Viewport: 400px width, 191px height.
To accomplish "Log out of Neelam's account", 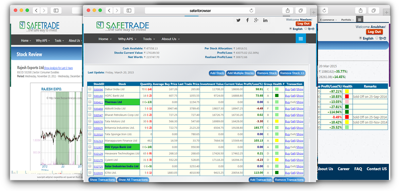I will point(303,24).
